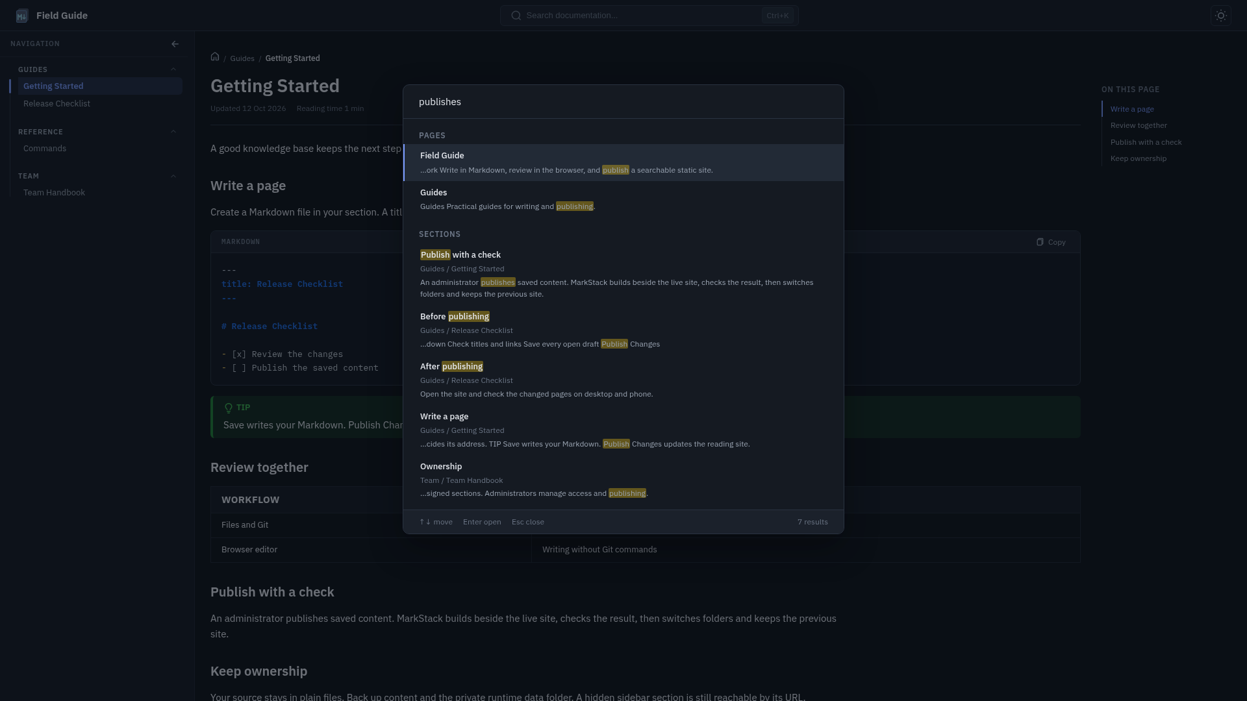Open Commands in the sidebar

tap(100, 149)
